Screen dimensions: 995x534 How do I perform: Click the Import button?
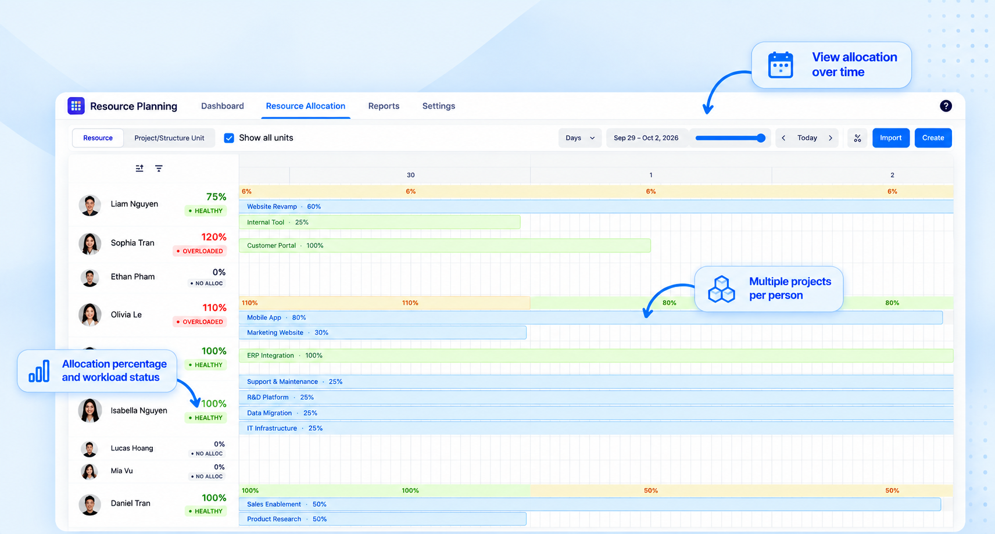[891, 138]
